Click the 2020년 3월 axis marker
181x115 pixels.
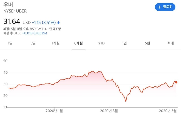pyautogui.click(x=109, y=111)
